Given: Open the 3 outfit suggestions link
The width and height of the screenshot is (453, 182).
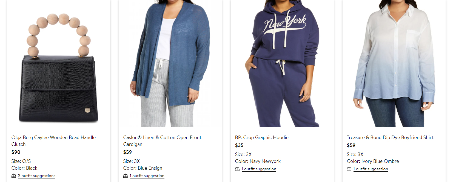Looking at the screenshot, I should tap(37, 176).
